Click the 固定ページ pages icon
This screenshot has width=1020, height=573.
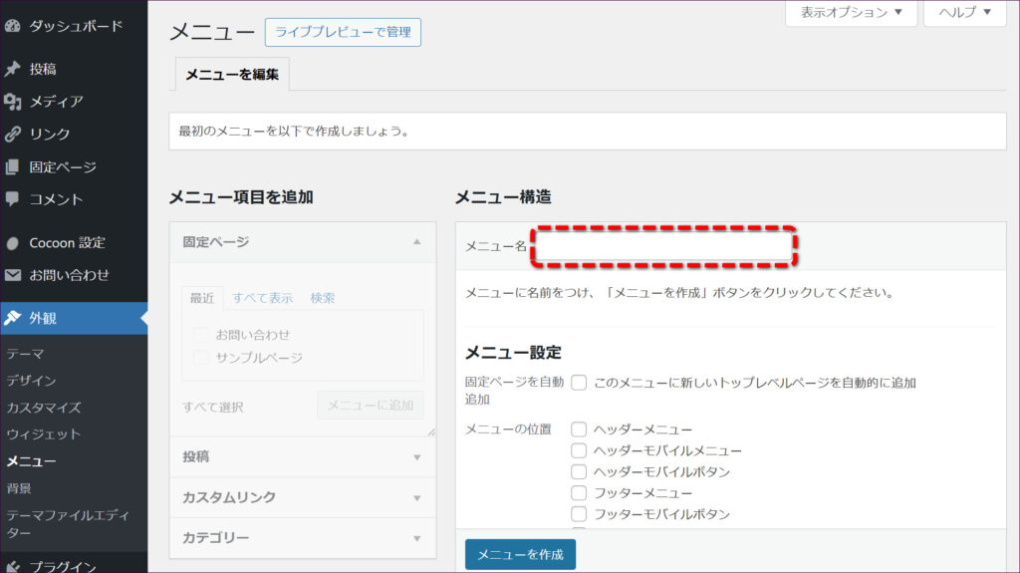click(13, 167)
